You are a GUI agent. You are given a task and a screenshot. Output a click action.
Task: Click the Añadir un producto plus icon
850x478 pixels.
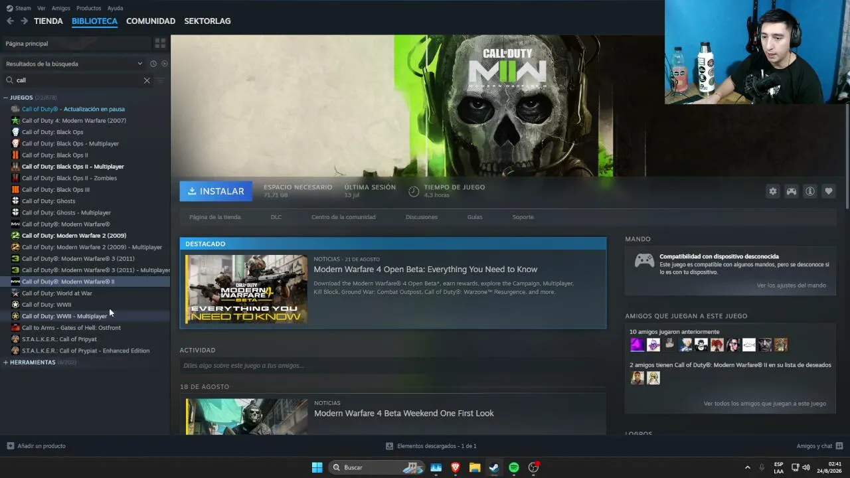tap(10, 446)
